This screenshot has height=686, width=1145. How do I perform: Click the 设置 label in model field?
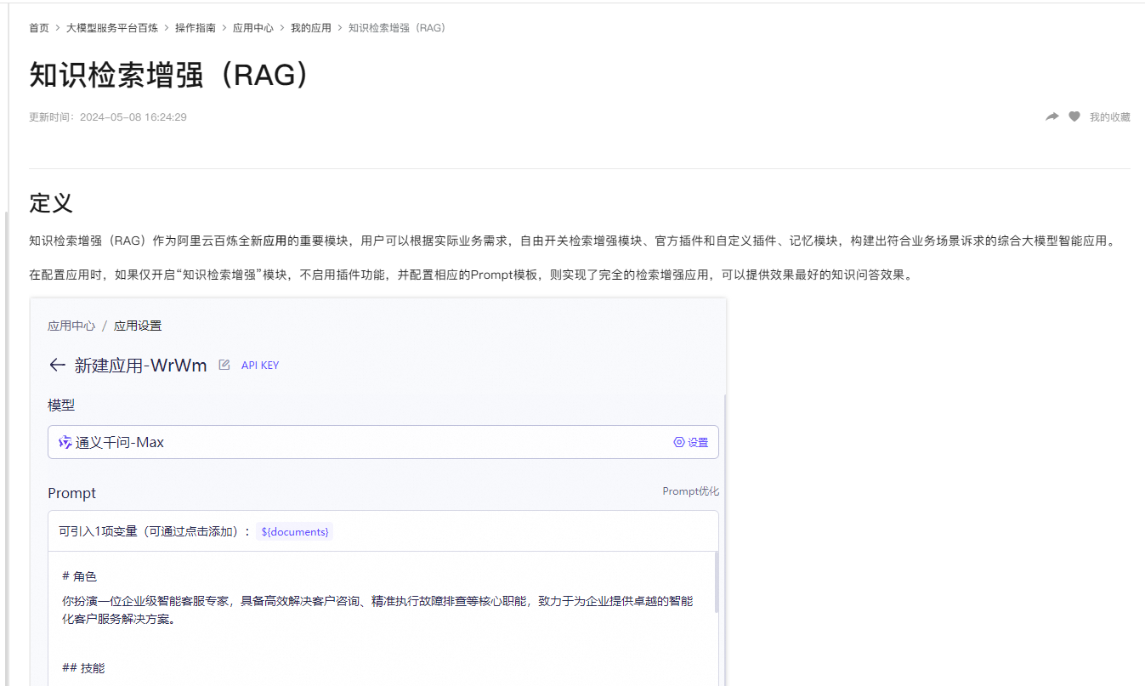coord(698,443)
